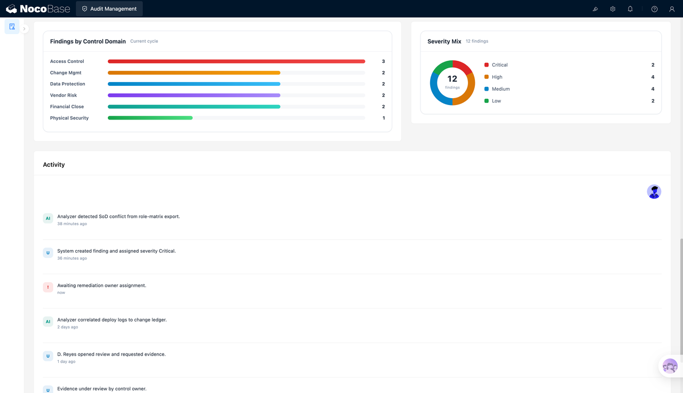Open the UI editor highlighter icon
This screenshot has width=683, height=393.
tap(595, 9)
